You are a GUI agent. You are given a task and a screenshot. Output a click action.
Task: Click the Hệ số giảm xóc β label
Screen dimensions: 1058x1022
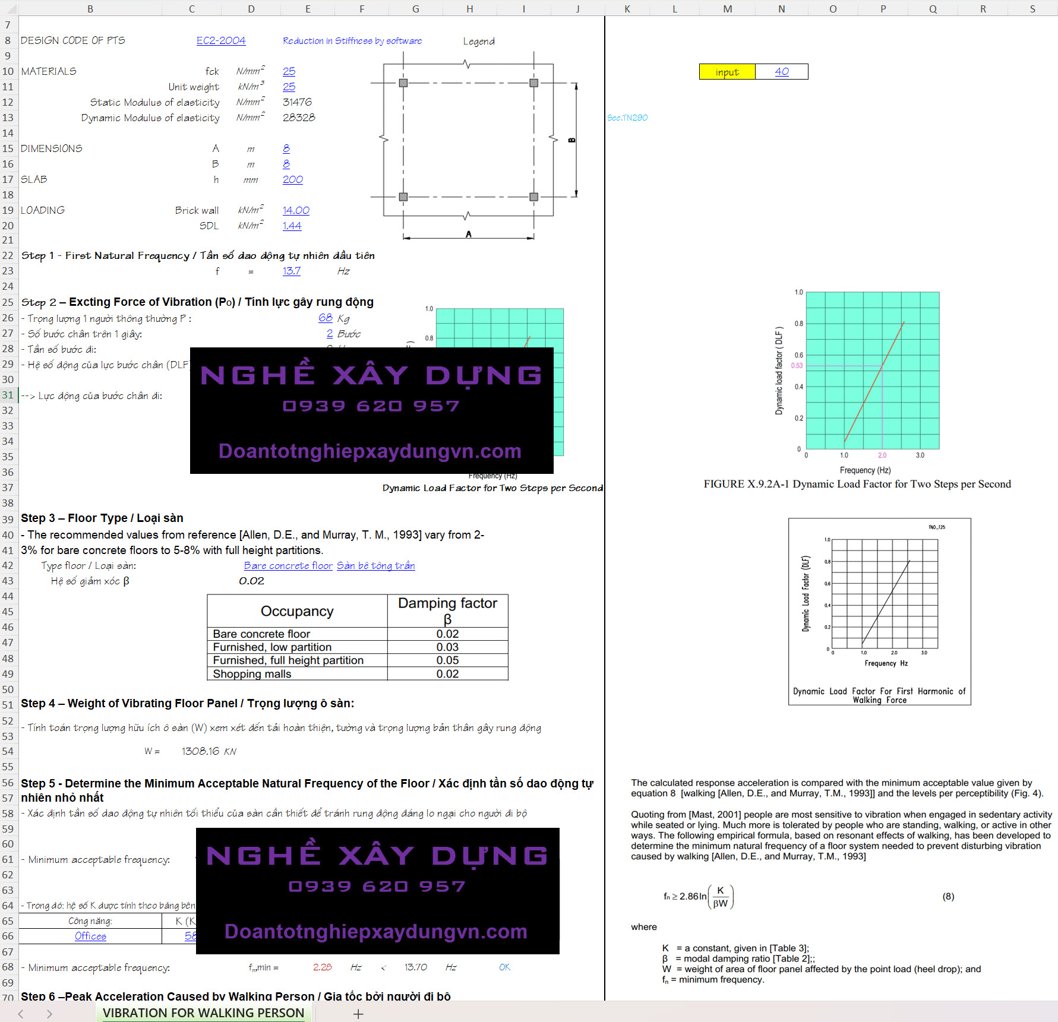coord(90,581)
